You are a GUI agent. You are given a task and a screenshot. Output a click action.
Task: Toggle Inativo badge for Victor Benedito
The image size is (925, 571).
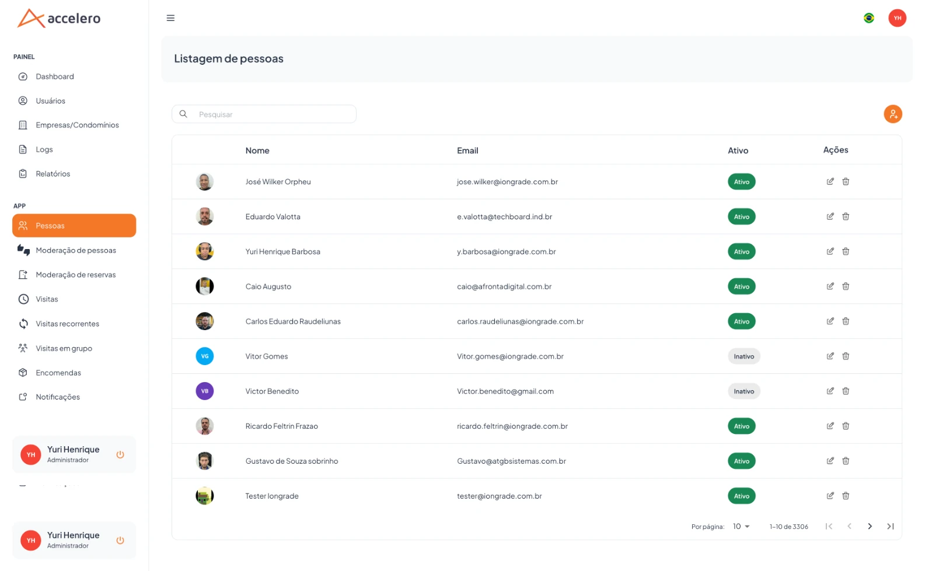tap(744, 391)
